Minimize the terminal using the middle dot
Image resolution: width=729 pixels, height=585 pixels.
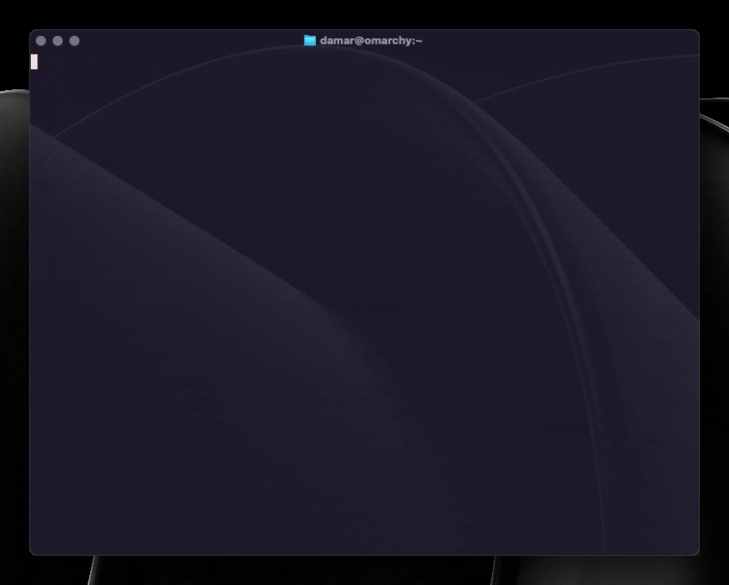pyautogui.click(x=58, y=41)
